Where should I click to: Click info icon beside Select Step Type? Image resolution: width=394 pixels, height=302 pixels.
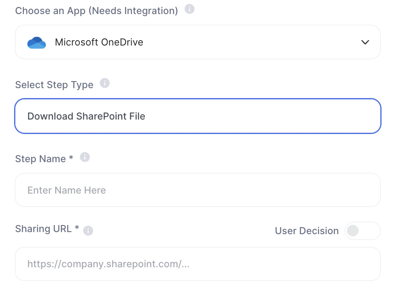click(105, 83)
